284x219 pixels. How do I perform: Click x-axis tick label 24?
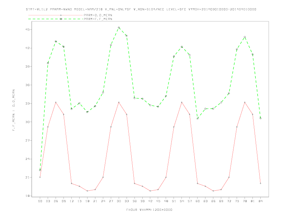(x=103, y=201)
